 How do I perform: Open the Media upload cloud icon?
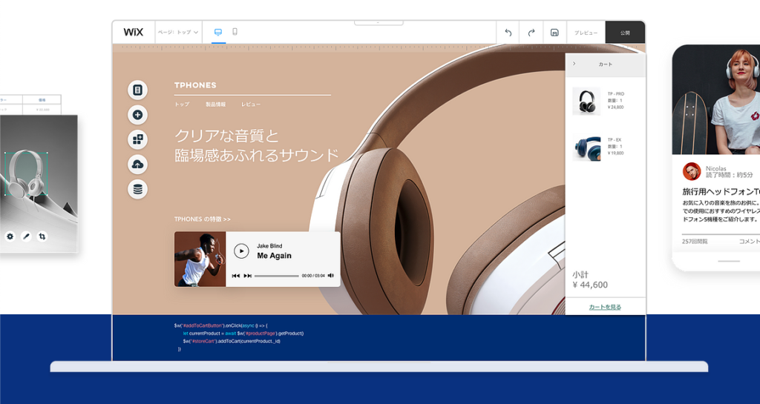137,165
